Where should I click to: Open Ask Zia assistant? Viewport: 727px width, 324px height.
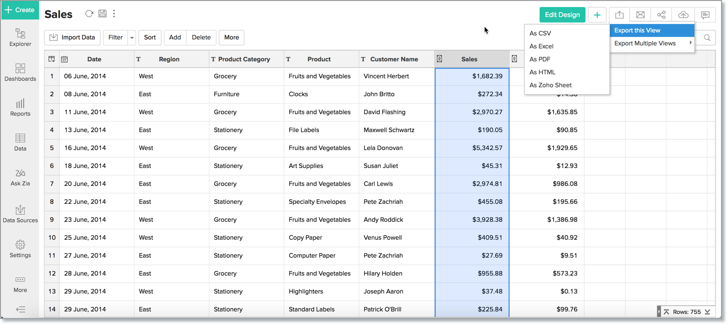pyautogui.click(x=20, y=178)
